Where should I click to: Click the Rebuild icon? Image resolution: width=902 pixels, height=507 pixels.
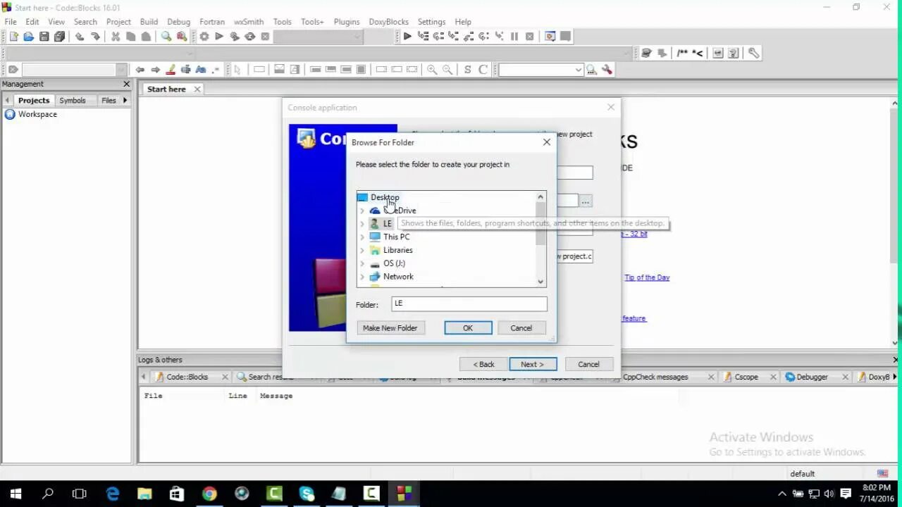click(249, 37)
